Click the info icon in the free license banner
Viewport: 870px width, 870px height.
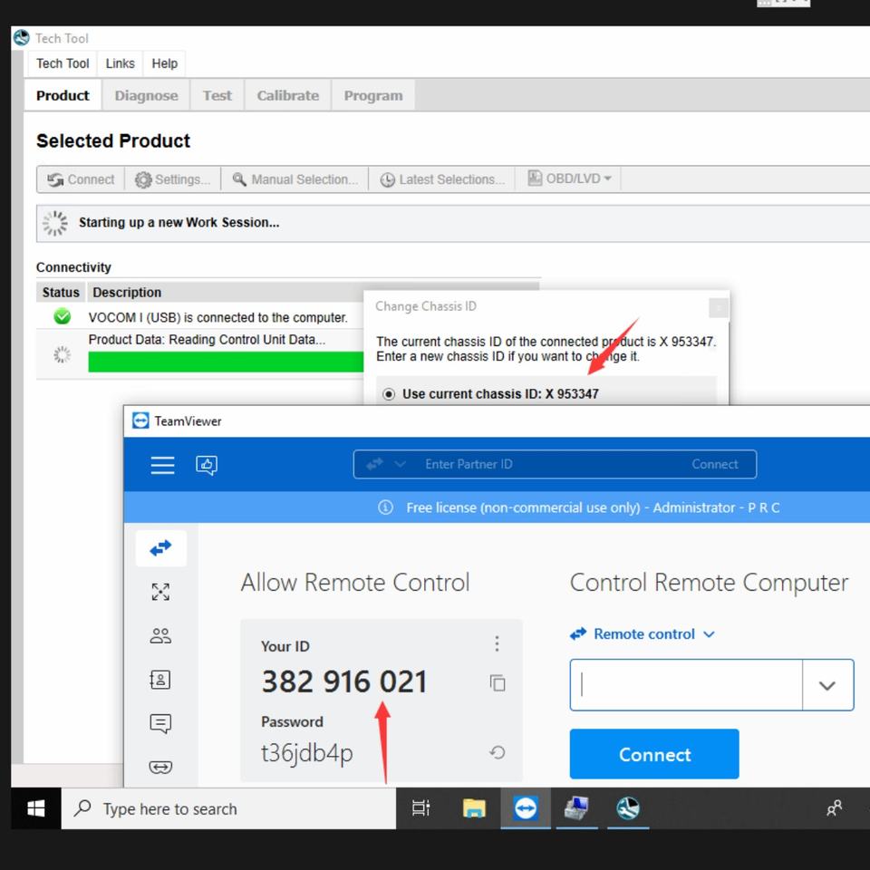pos(385,507)
